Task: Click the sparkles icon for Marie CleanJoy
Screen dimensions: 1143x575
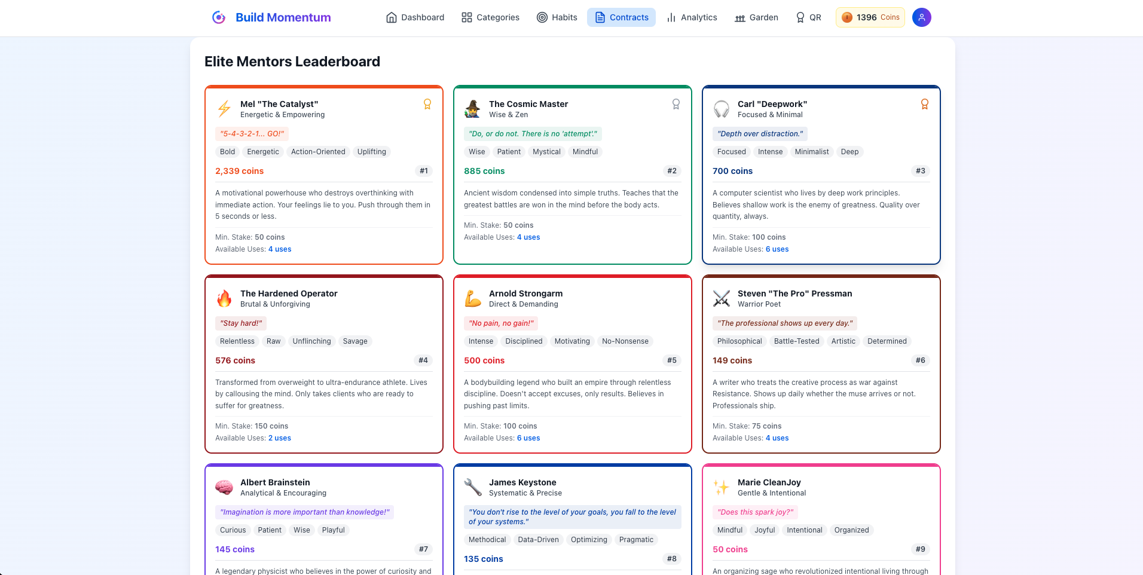Action: click(722, 487)
